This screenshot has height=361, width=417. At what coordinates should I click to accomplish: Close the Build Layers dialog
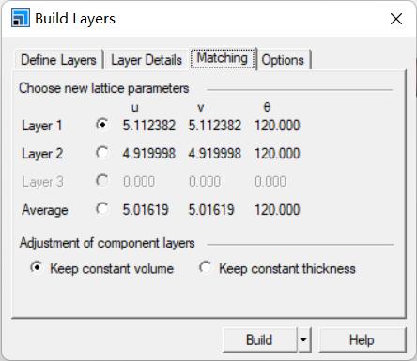click(x=396, y=19)
